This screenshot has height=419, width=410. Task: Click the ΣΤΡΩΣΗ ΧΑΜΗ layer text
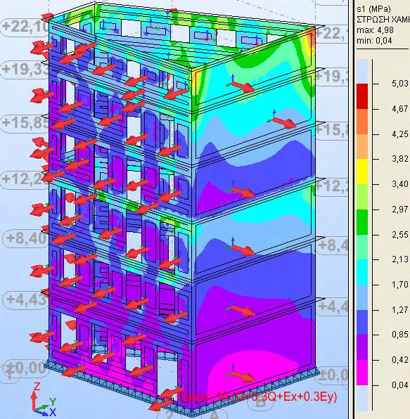383,20
